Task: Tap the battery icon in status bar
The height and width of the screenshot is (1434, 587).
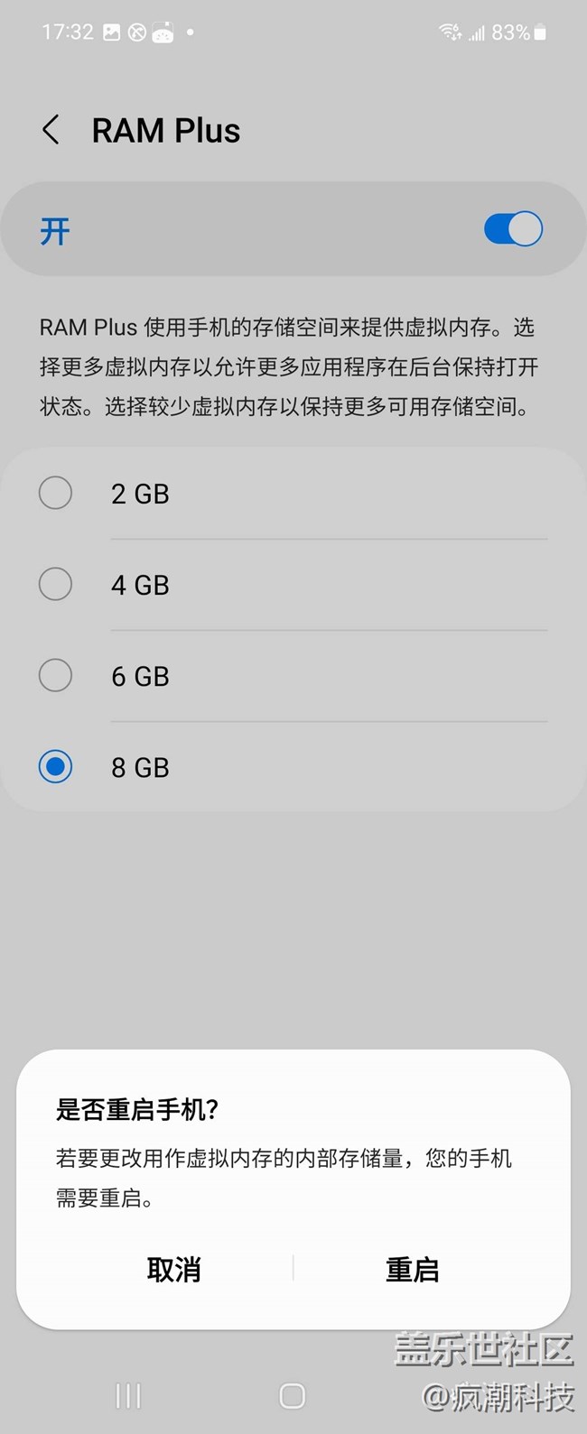Action: pyautogui.click(x=540, y=33)
